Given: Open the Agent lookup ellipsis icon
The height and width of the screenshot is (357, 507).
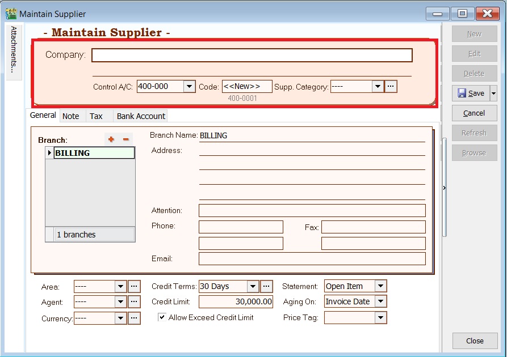Looking at the screenshot, I should click(x=134, y=302).
